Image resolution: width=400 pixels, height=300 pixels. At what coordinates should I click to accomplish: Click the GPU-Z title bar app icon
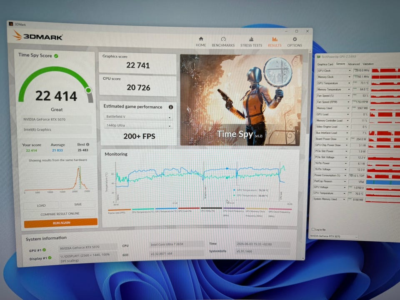click(318, 57)
